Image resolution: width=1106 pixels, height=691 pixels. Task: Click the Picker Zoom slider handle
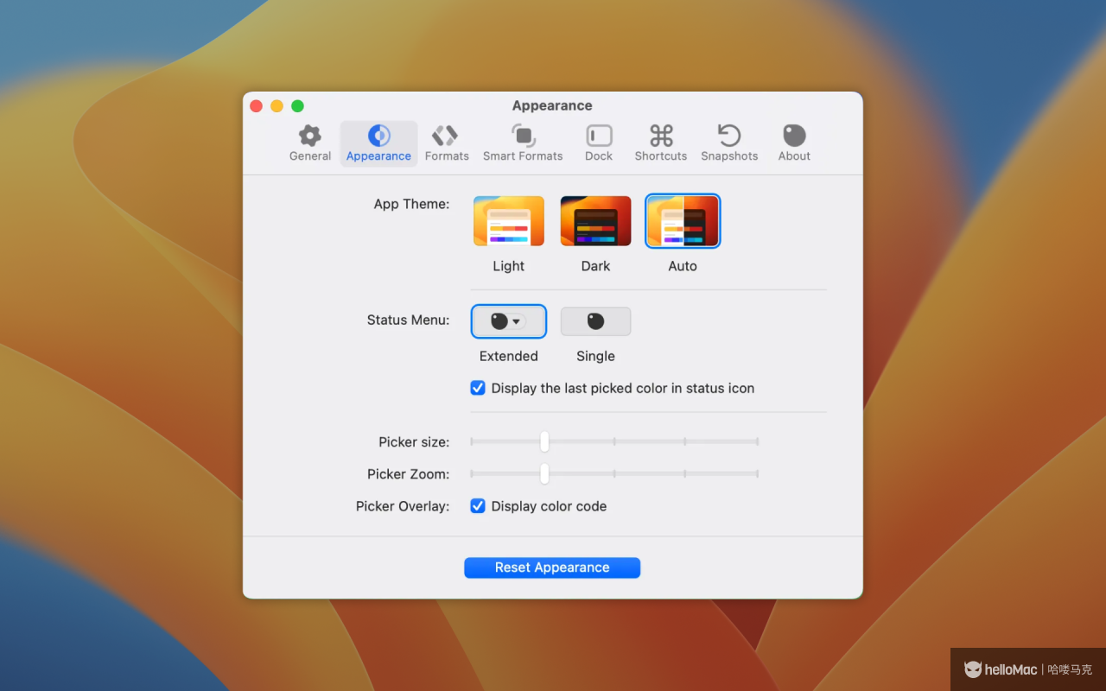coord(544,473)
